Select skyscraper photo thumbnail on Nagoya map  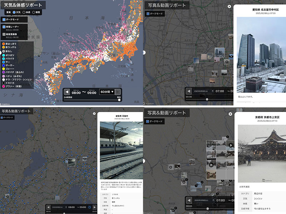click(x=219, y=52)
